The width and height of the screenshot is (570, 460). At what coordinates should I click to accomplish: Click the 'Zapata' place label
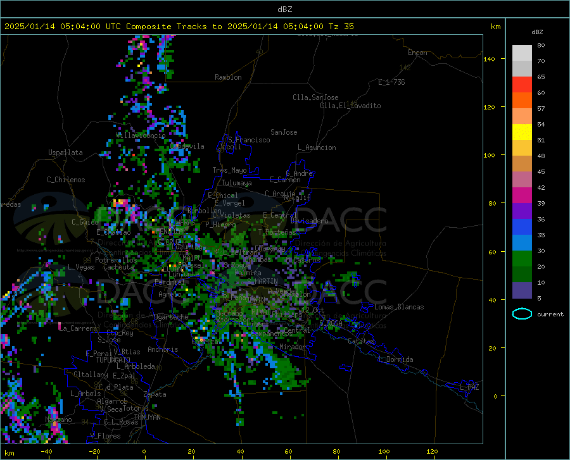tap(155, 394)
